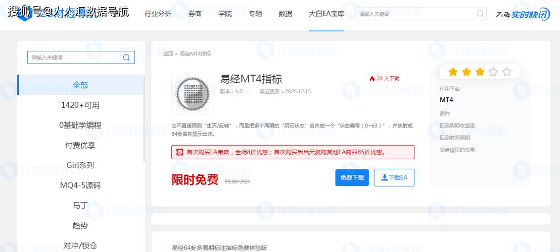The height and width of the screenshot is (252, 560).
Task: Click the 限时免费 price text
Action: [x=195, y=180]
